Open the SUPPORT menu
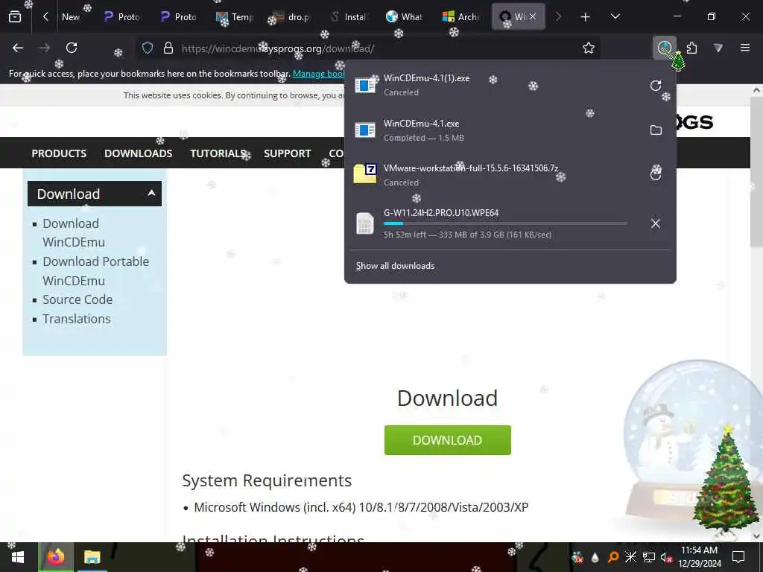This screenshot has height=572, width=763. point(287,153)
